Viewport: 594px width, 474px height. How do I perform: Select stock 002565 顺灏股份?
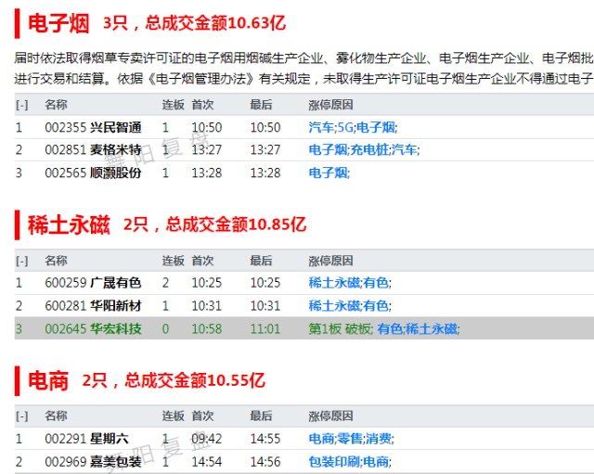coord(93,173)
